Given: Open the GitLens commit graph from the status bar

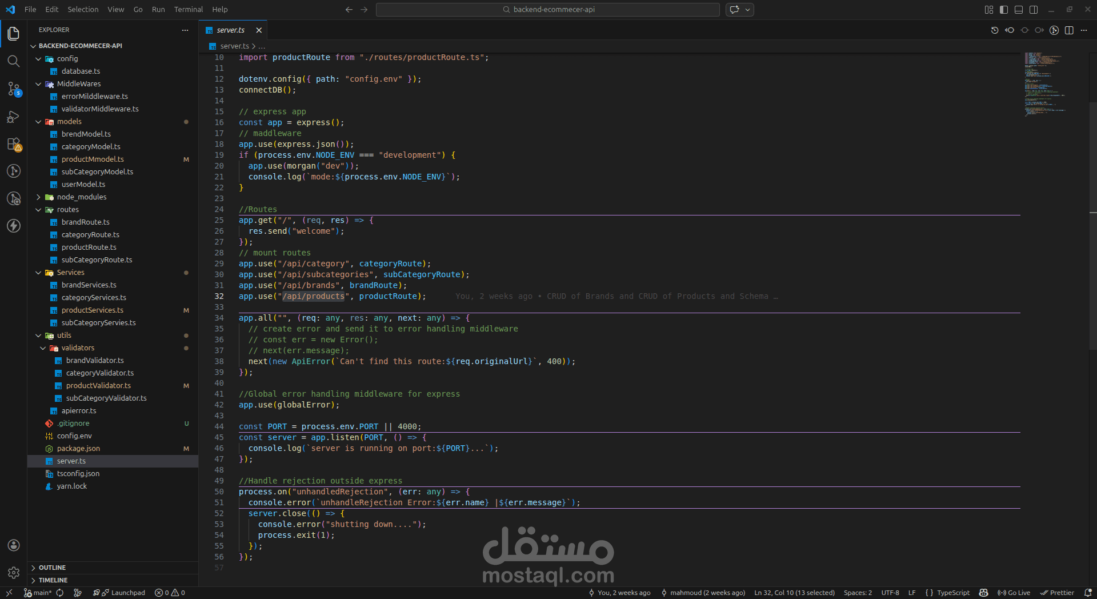Looking at the screenshot, I should [78, 593].
